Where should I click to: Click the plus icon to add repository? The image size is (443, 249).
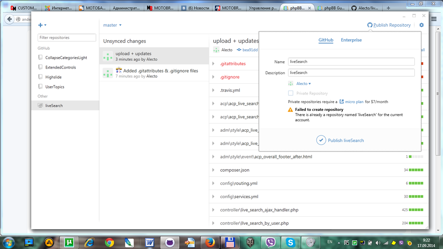pos(41,25)
